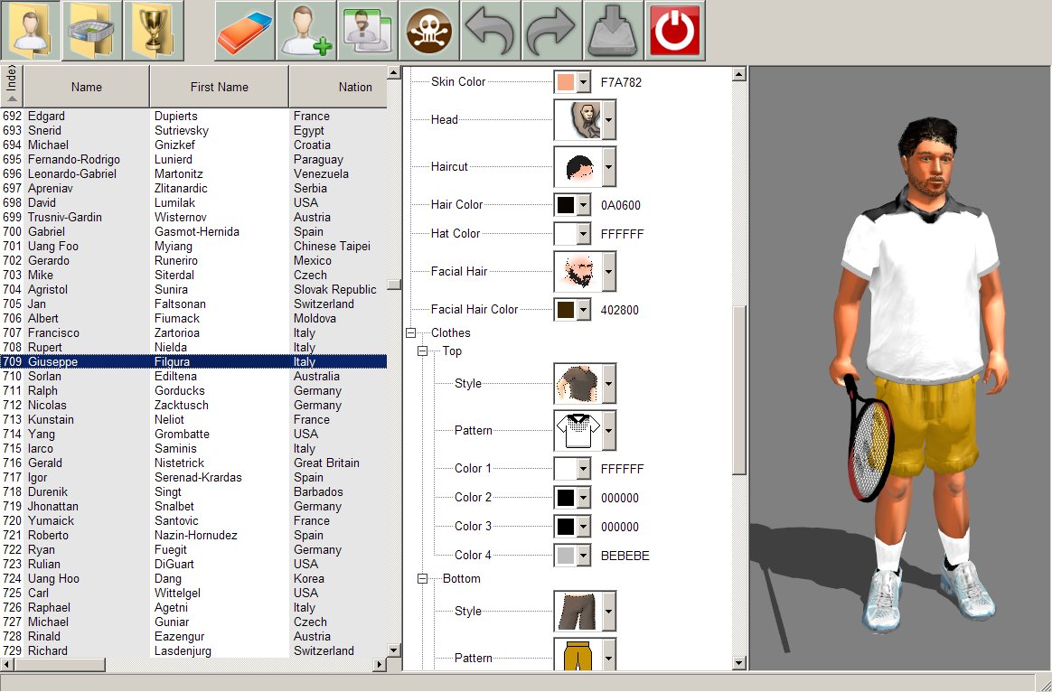Screen dimensions: 1052x692
Task: Click the skull and crossbones icon
Action: click(429, 31)
